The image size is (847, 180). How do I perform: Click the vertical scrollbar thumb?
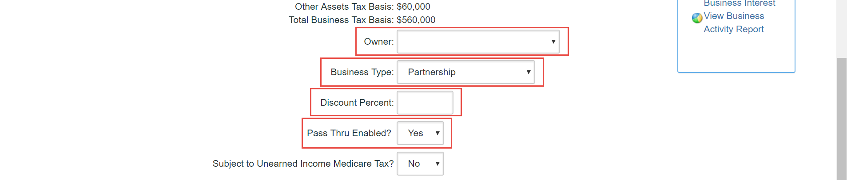coord(842,119)
